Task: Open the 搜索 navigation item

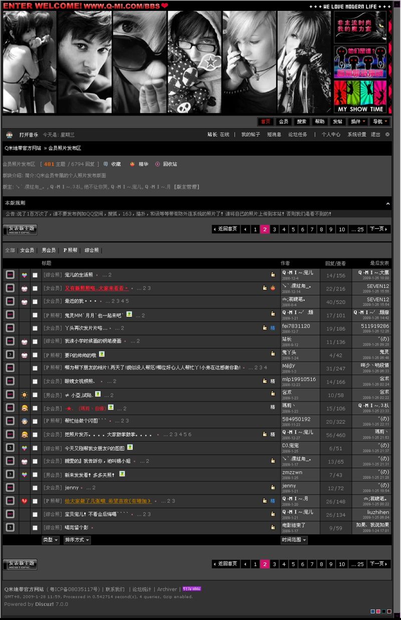Action: [x=301, y=122]
